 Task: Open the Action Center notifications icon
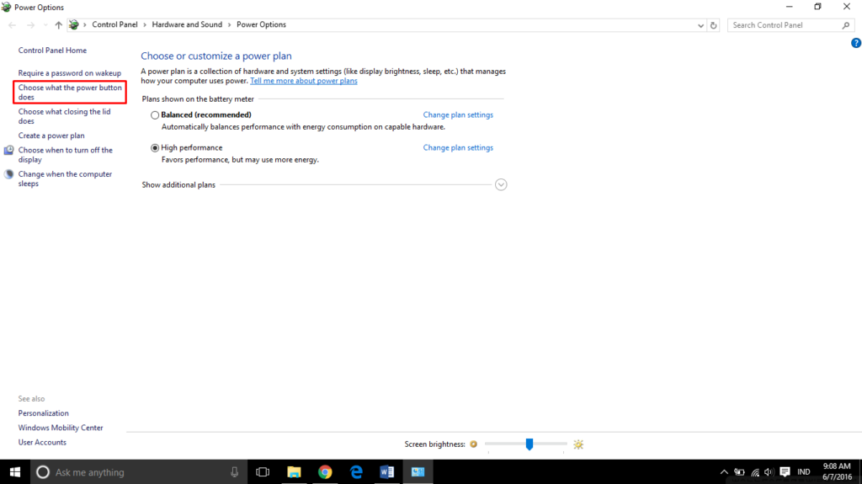(785, 472)
